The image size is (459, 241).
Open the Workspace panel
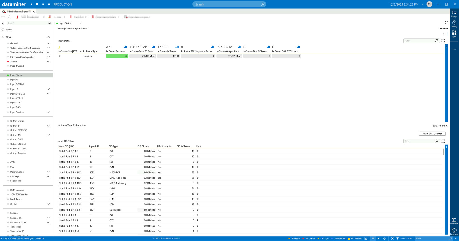tap(454, 221)
